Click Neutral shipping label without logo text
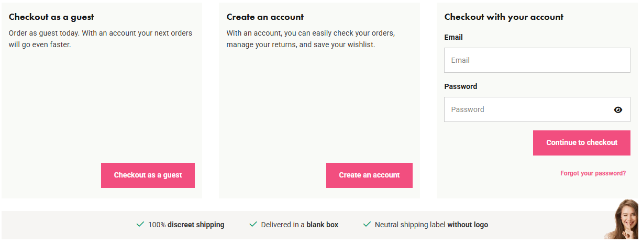Viewport: 642px width, 244px height. click(431, 225)
